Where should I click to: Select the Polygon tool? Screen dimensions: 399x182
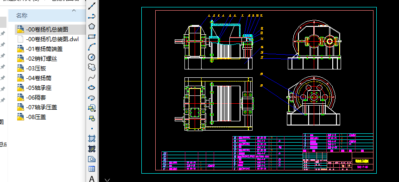pyautogui.click(x=92, y=26)
